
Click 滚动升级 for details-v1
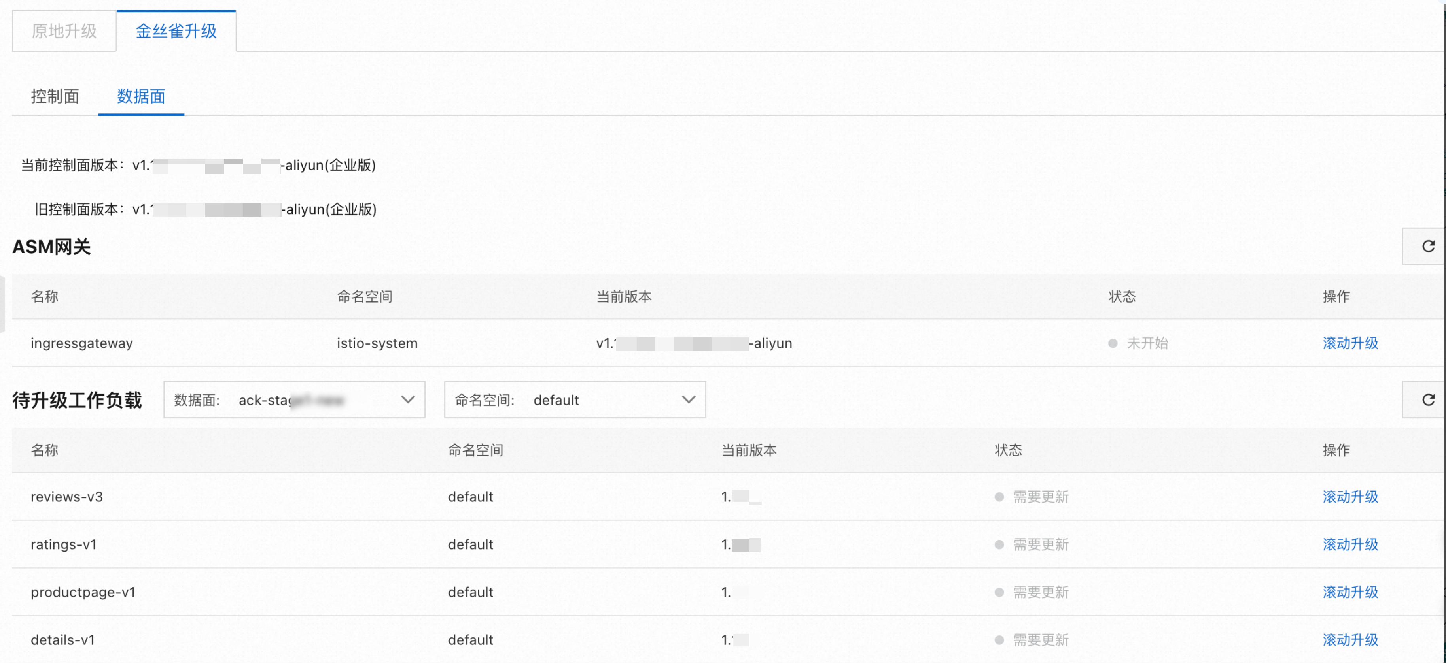(x=1350, y=639)
